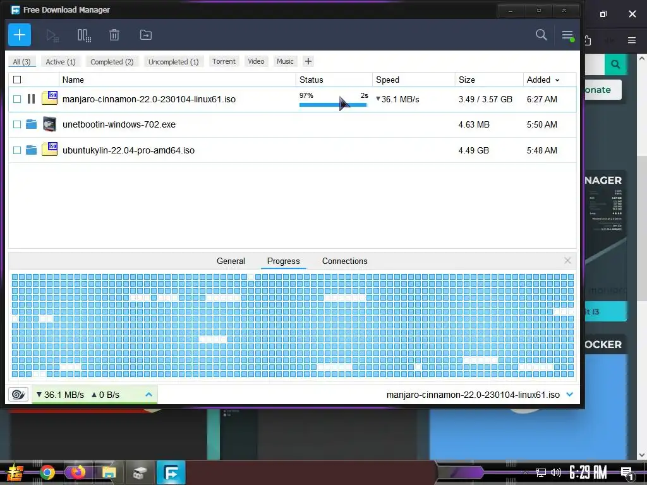Select the Torrent filter tab
The image size is (647, 485).
224,61
